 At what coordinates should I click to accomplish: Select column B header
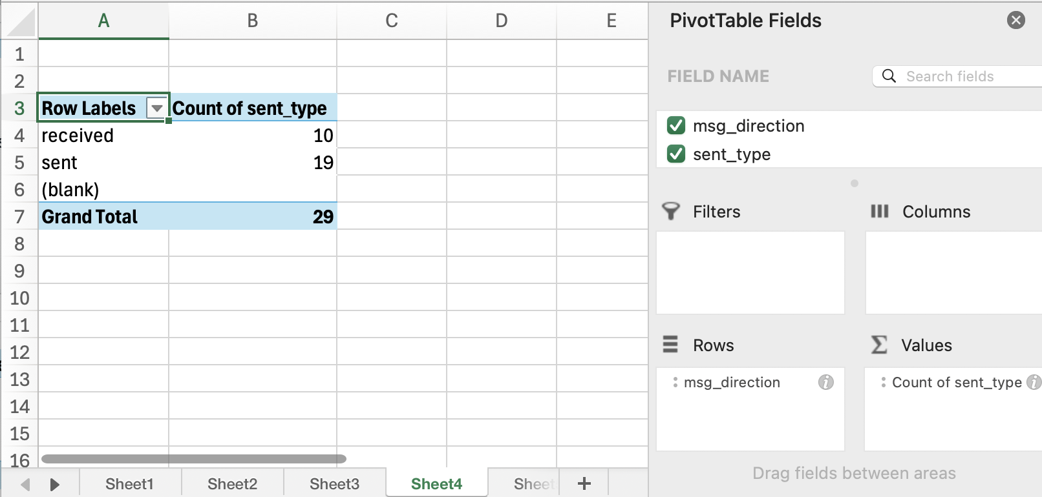253,21
